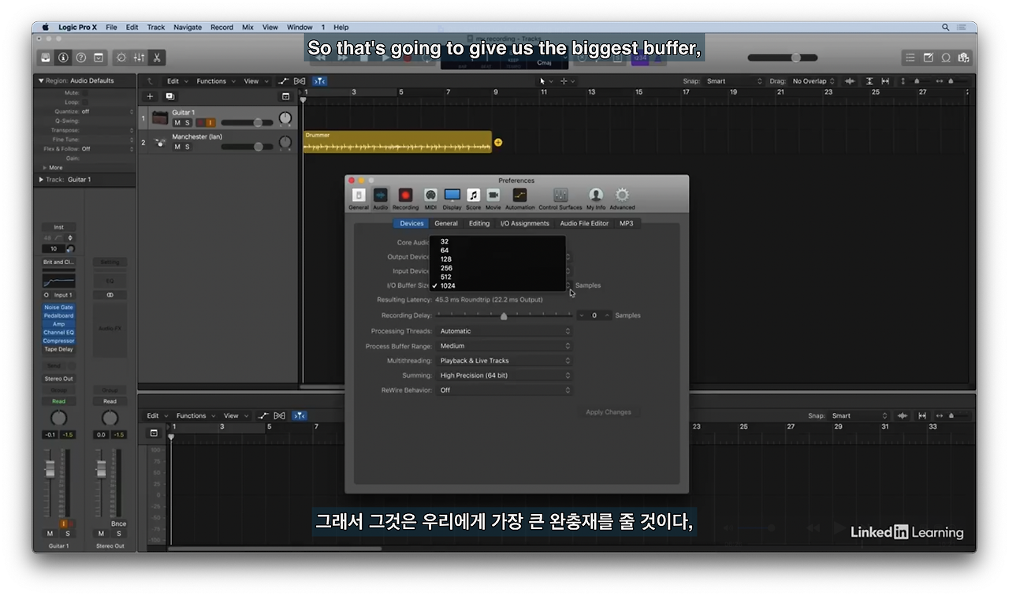Click the horizontal auto zoom button
Screen dimensions: 1009x596
pos(885,81)
